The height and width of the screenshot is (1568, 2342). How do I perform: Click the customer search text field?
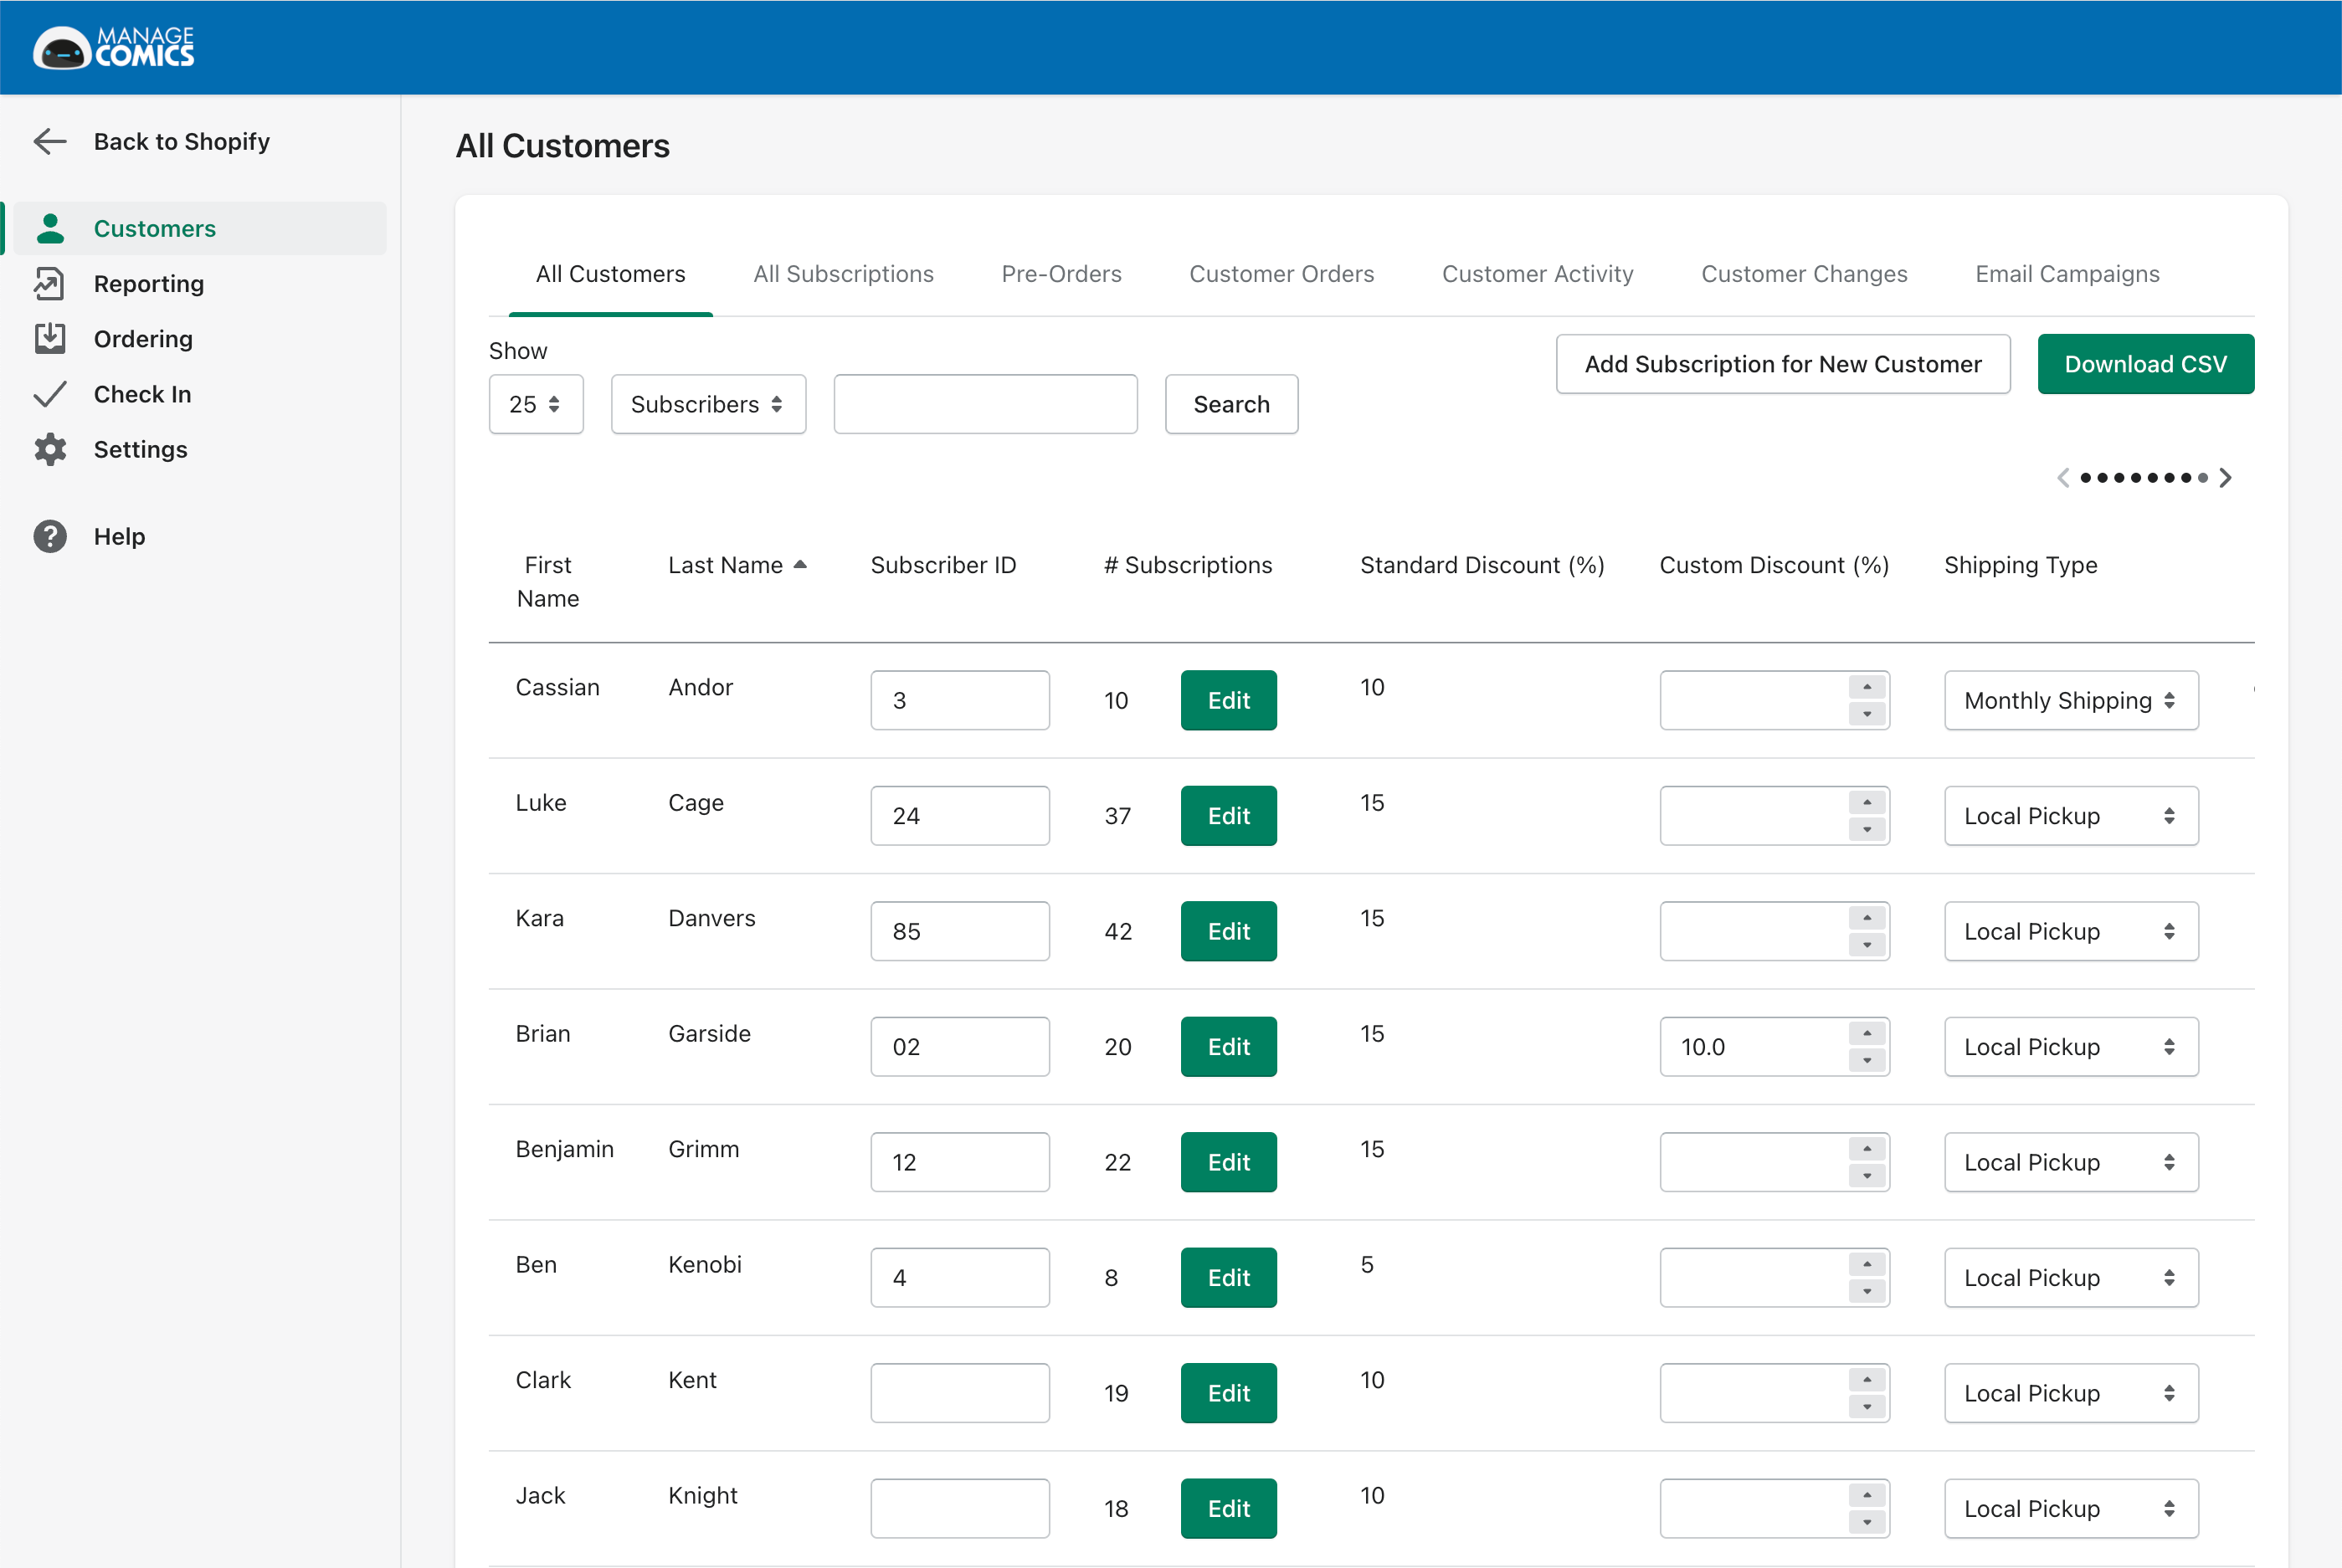984,404
